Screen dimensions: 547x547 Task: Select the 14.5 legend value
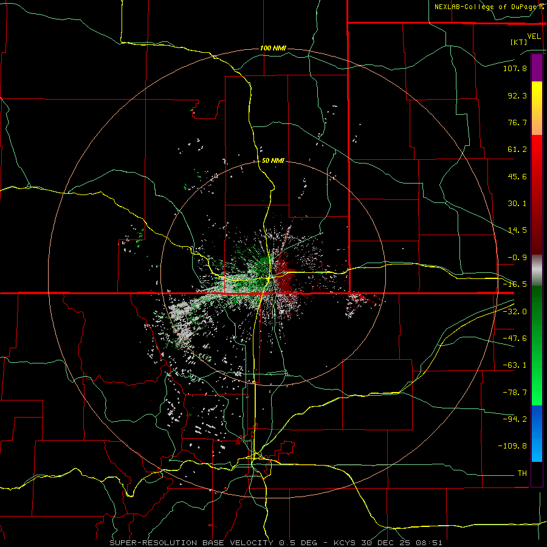pyautogui.click(x=517, y=230)
